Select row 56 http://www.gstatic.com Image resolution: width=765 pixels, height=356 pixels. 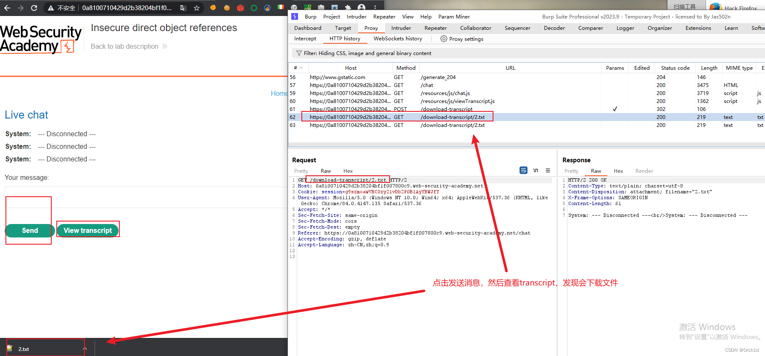coord(526,77)
